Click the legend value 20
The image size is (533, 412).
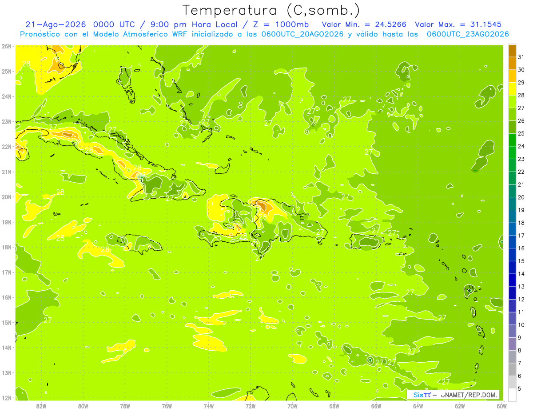coord(521,197)
